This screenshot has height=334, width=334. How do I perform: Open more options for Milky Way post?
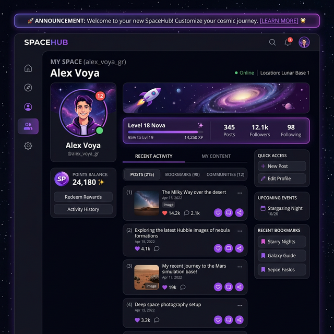[x=240, y=193]
